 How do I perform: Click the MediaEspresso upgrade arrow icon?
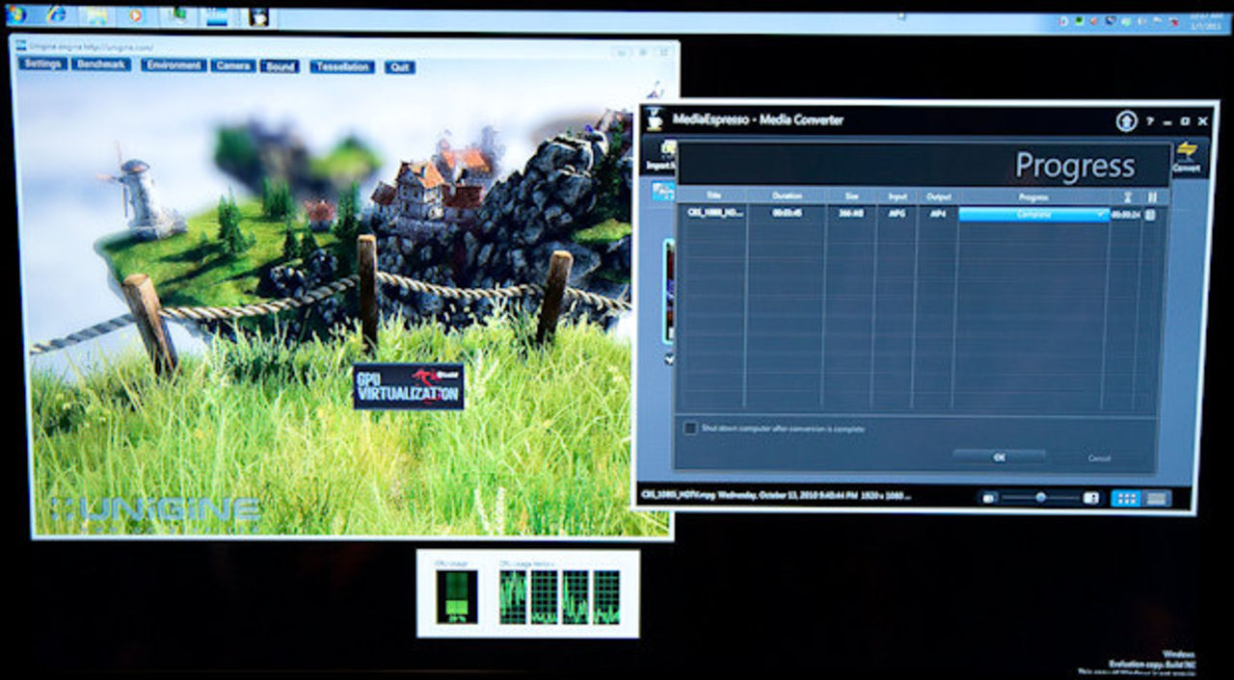[1126, 121]
